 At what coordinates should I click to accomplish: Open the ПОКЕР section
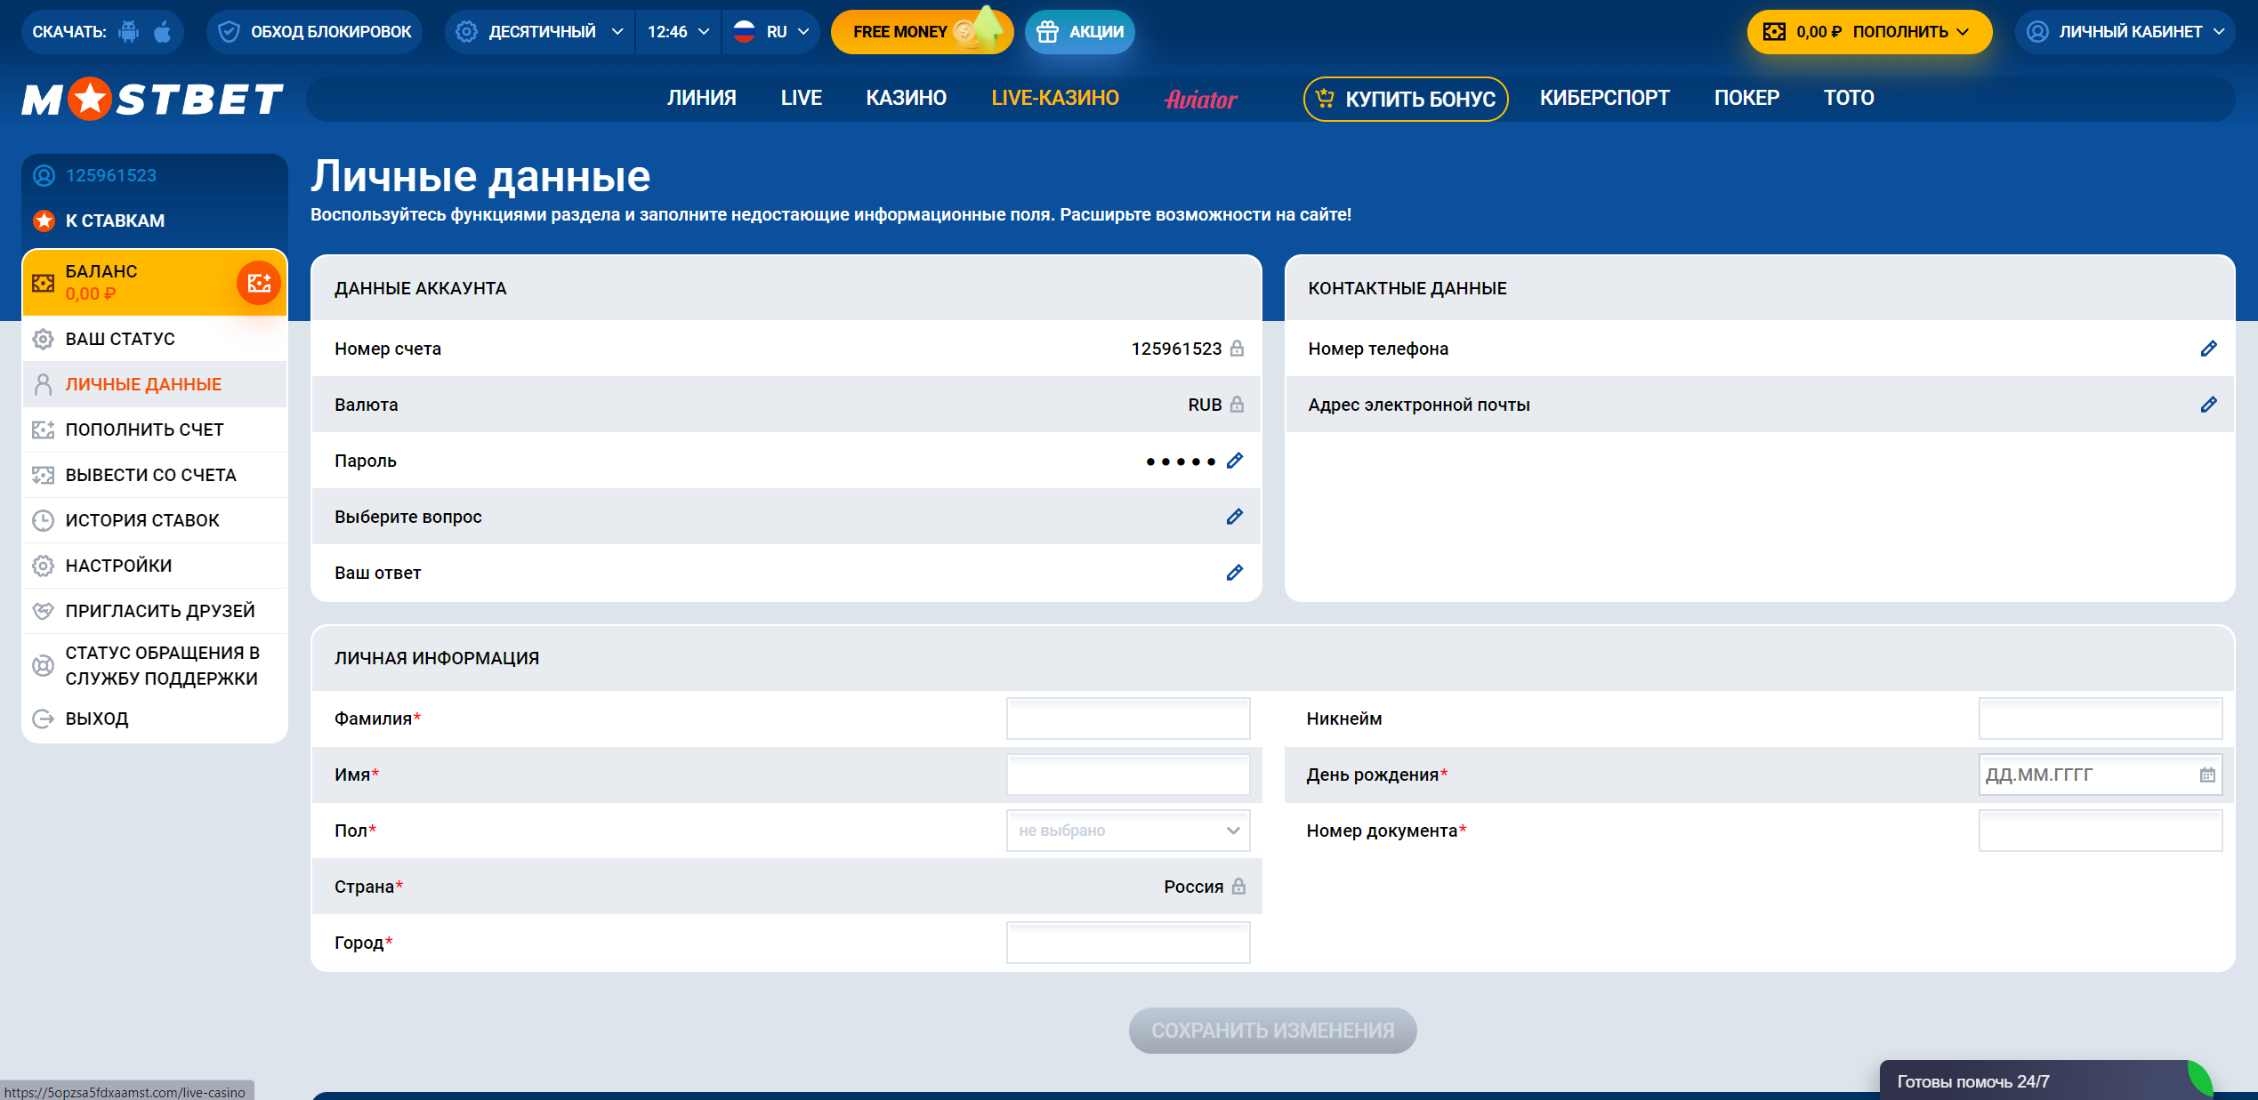pos(1746,98)
